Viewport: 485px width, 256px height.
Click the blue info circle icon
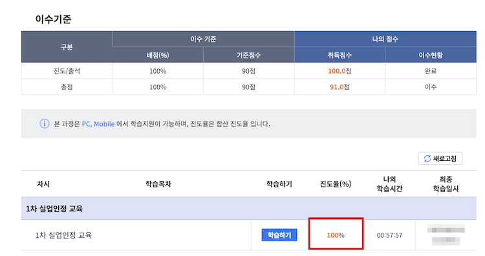tap(44, 123)
